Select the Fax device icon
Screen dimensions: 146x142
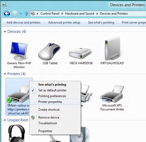pos(87,94)
